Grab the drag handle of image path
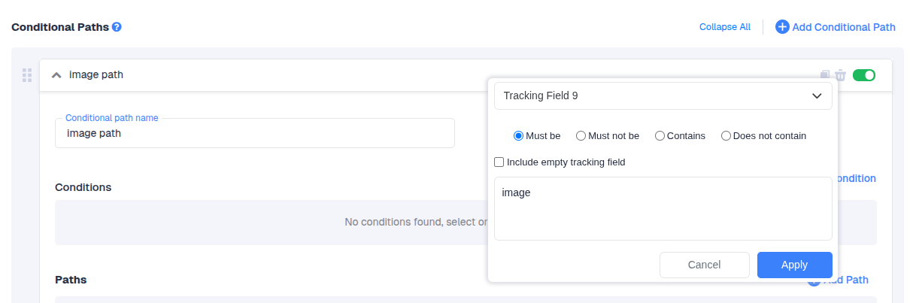The image size is (913, 303). coord(27,75)
